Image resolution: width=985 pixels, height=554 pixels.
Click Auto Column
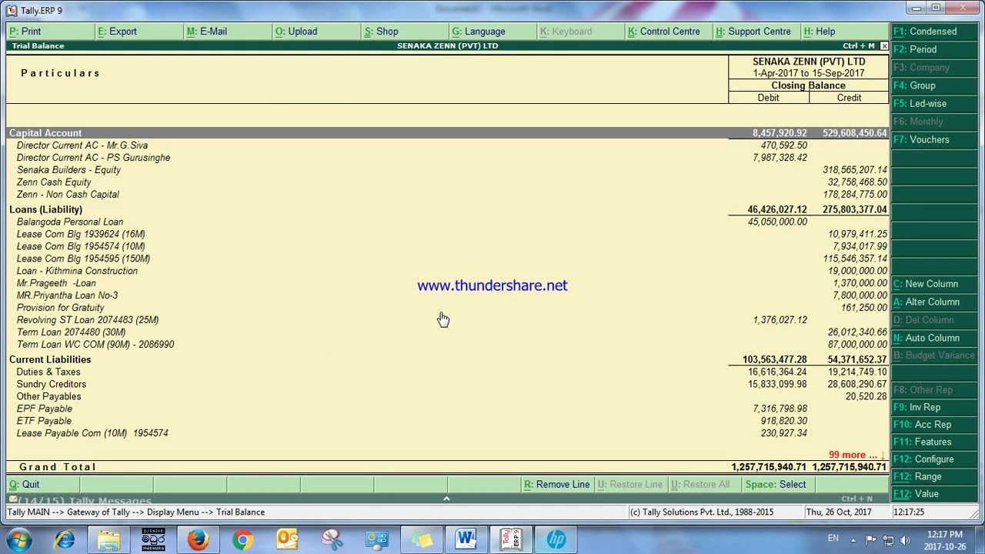pyautogui.click(x=935, y=338)
